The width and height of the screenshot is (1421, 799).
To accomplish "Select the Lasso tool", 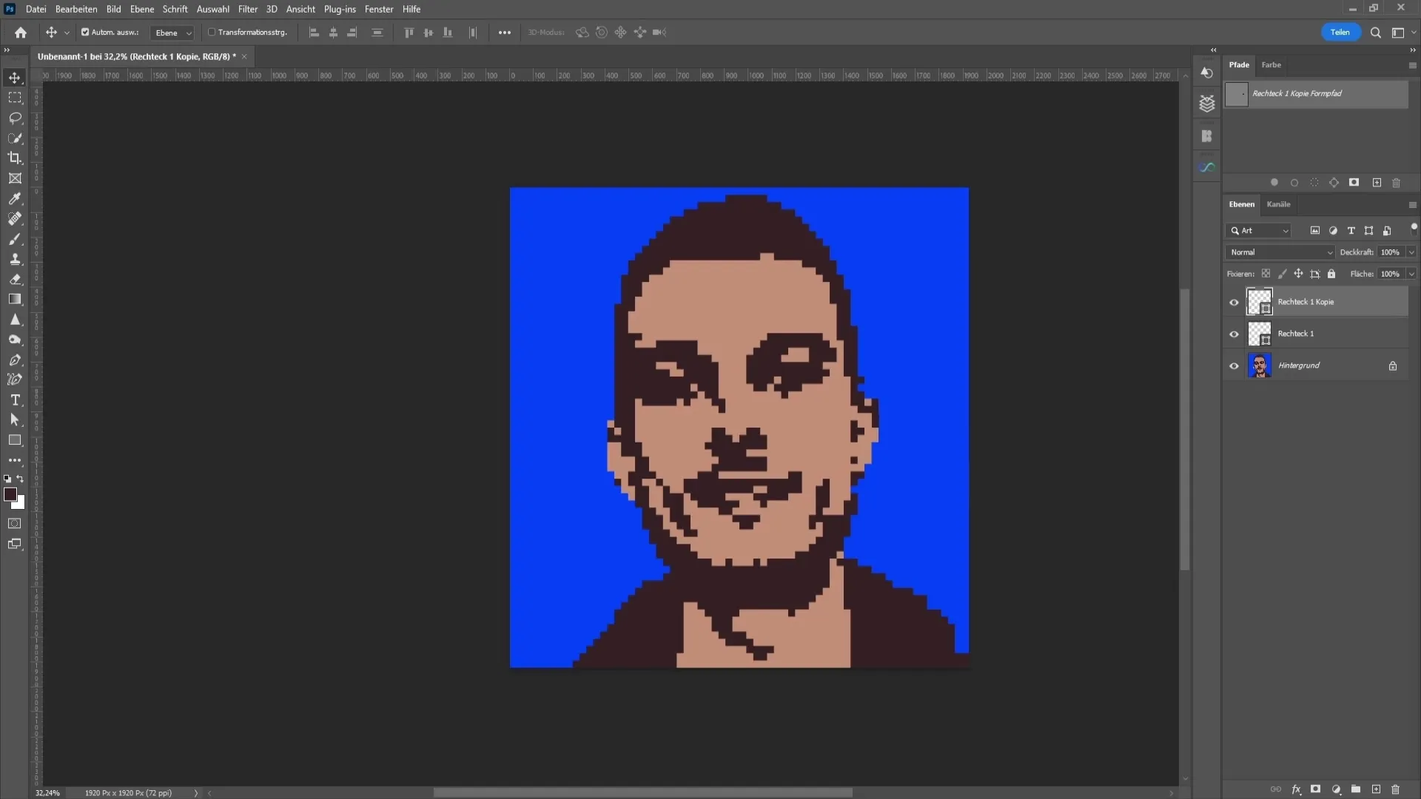I will click(x=15, y=118).
